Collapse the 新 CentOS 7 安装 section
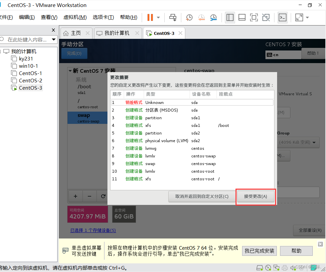 tap(70, 71)
